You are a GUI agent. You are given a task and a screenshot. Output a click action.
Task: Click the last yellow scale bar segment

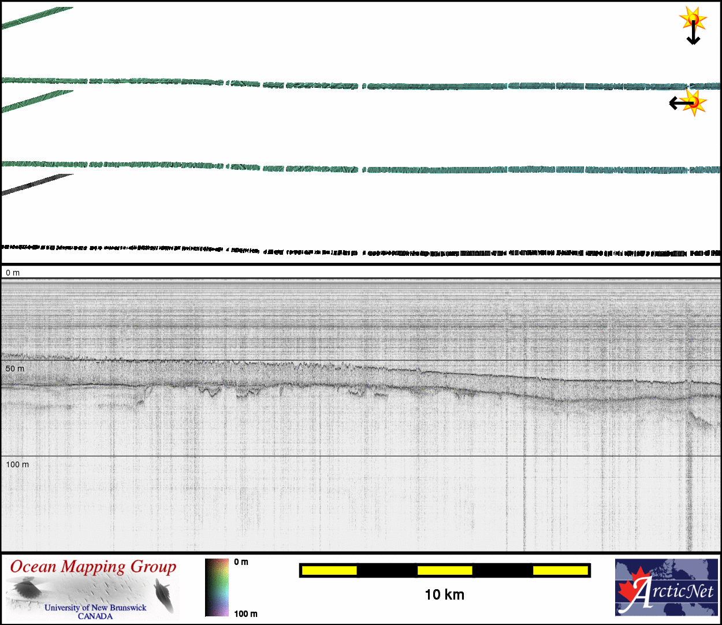tap(560, 571)
